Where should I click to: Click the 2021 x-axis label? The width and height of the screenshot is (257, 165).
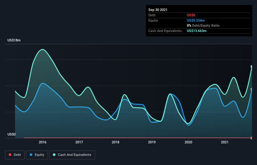coord(225,142)
